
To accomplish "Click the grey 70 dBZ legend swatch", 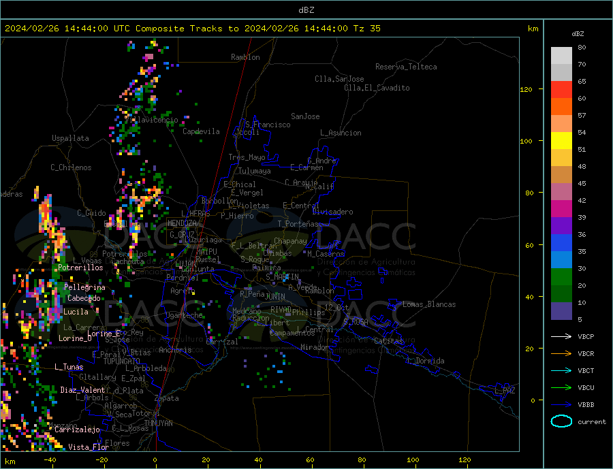I will tap(561, 72).
